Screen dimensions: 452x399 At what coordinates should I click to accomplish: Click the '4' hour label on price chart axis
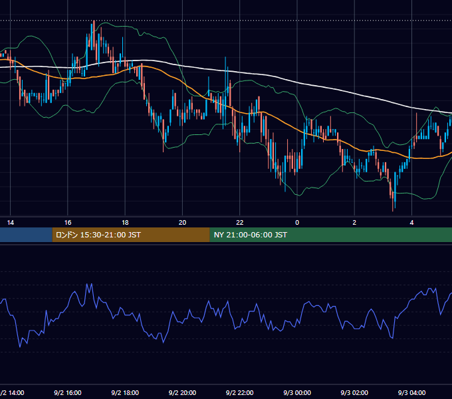(411, 223)
